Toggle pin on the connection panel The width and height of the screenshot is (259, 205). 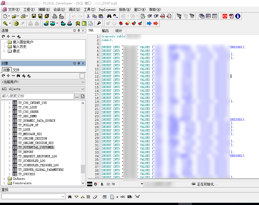click(79, 30)
